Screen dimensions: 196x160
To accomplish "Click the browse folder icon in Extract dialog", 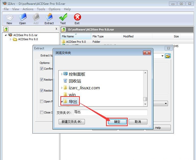I will [x=168, y=56].
